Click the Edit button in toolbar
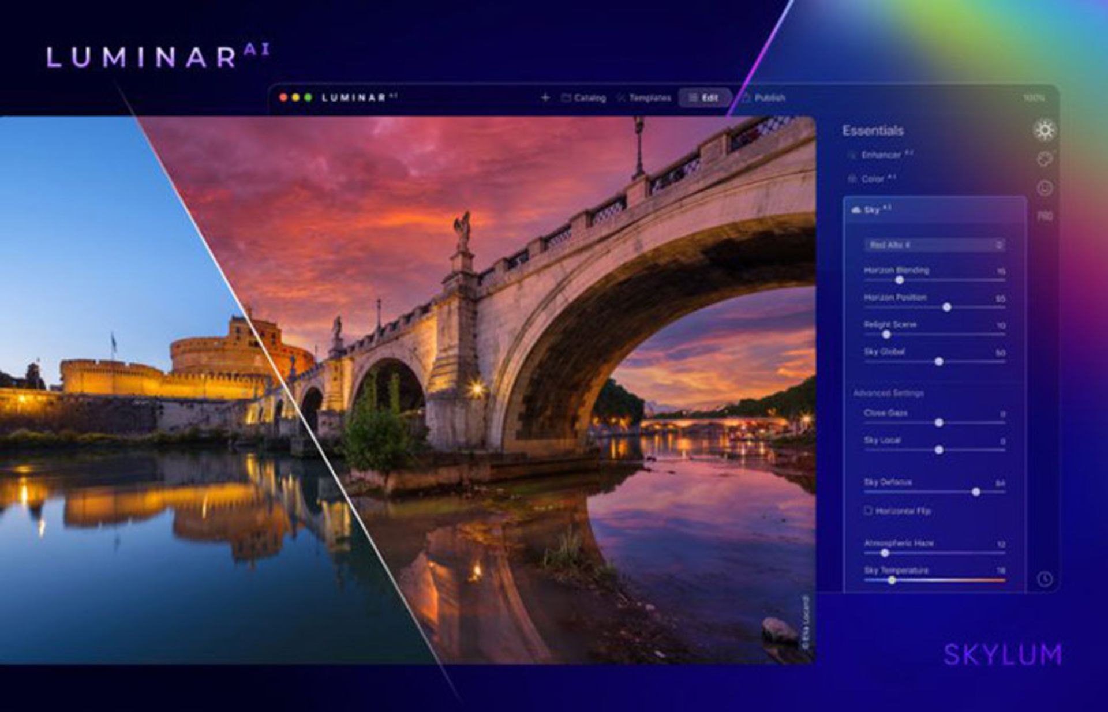This screenshot has width=1108, height=712. [705, 98]
